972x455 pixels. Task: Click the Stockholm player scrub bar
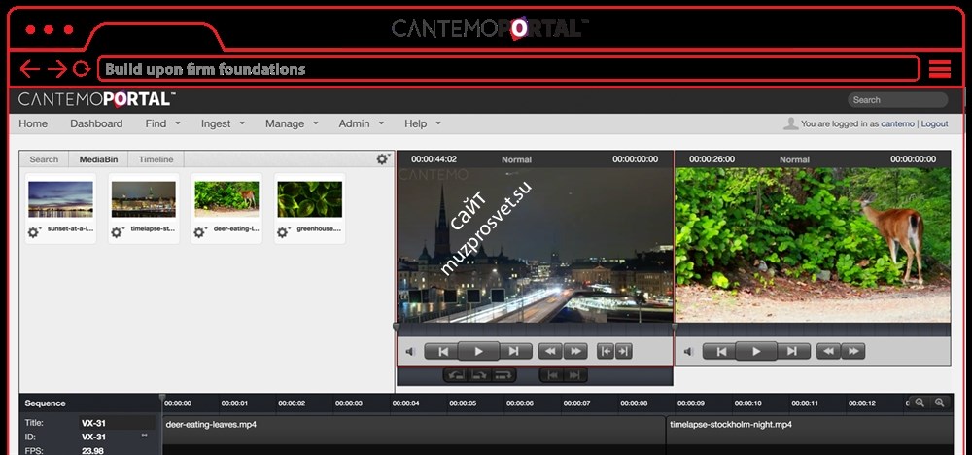[x=535, y=329]
